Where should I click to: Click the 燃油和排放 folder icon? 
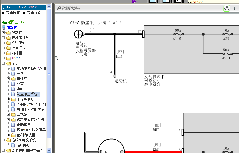[x=8, y=38]
